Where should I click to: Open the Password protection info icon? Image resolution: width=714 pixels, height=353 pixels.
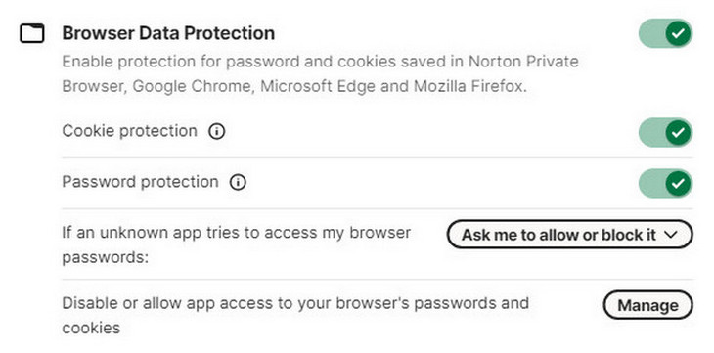pyautogui.click(x=238, y=183)
